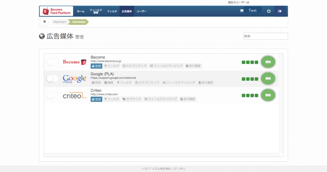This screenshot has width=327, height=172.
Task: Open the フィールド情報 menu
Action: tap(96, 11)
